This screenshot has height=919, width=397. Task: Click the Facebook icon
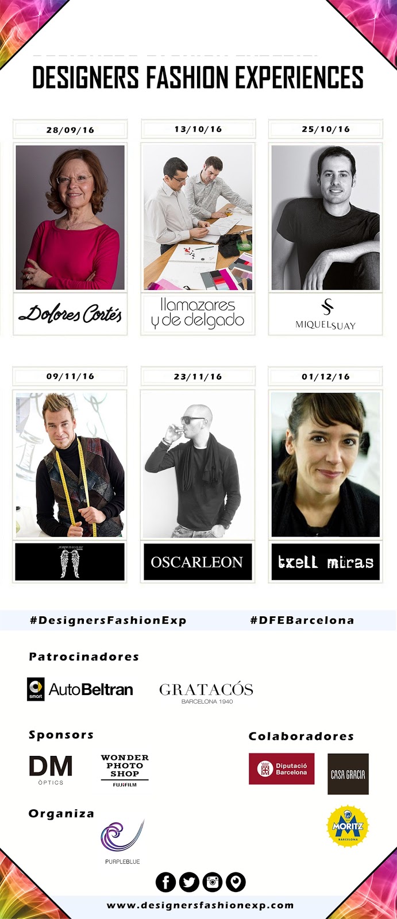point(166,882)
